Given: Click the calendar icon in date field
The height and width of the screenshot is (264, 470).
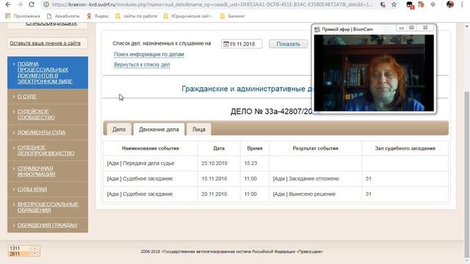Looking at the screenshot, I should click(x=226, y=44).
